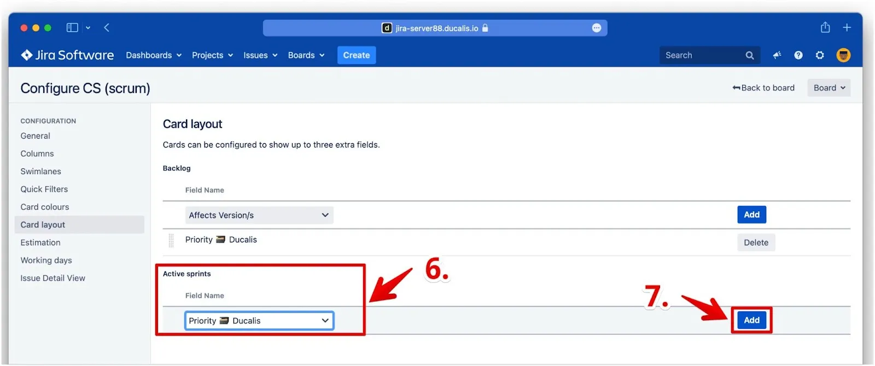This screenshot has width=875, height=366.
Task: Open the Dashboards menu
Action: coord(153,55)
